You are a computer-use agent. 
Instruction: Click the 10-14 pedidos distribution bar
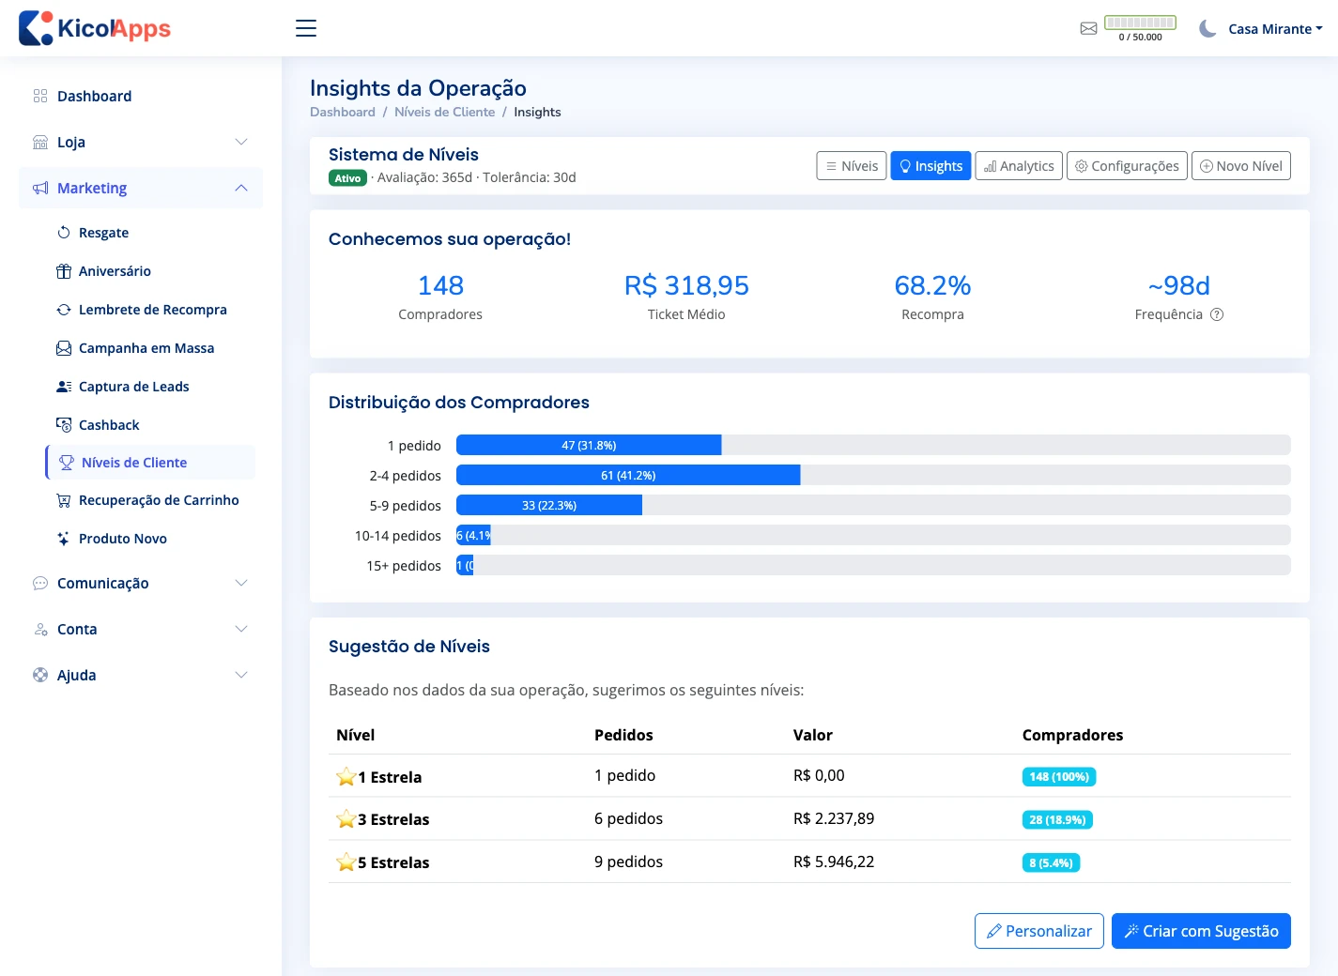(473, 535)
